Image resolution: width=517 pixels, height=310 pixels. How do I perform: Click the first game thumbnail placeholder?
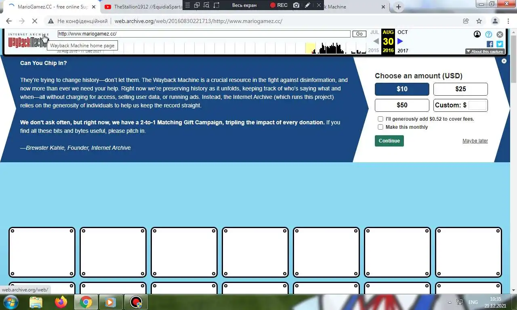(42, 252)
